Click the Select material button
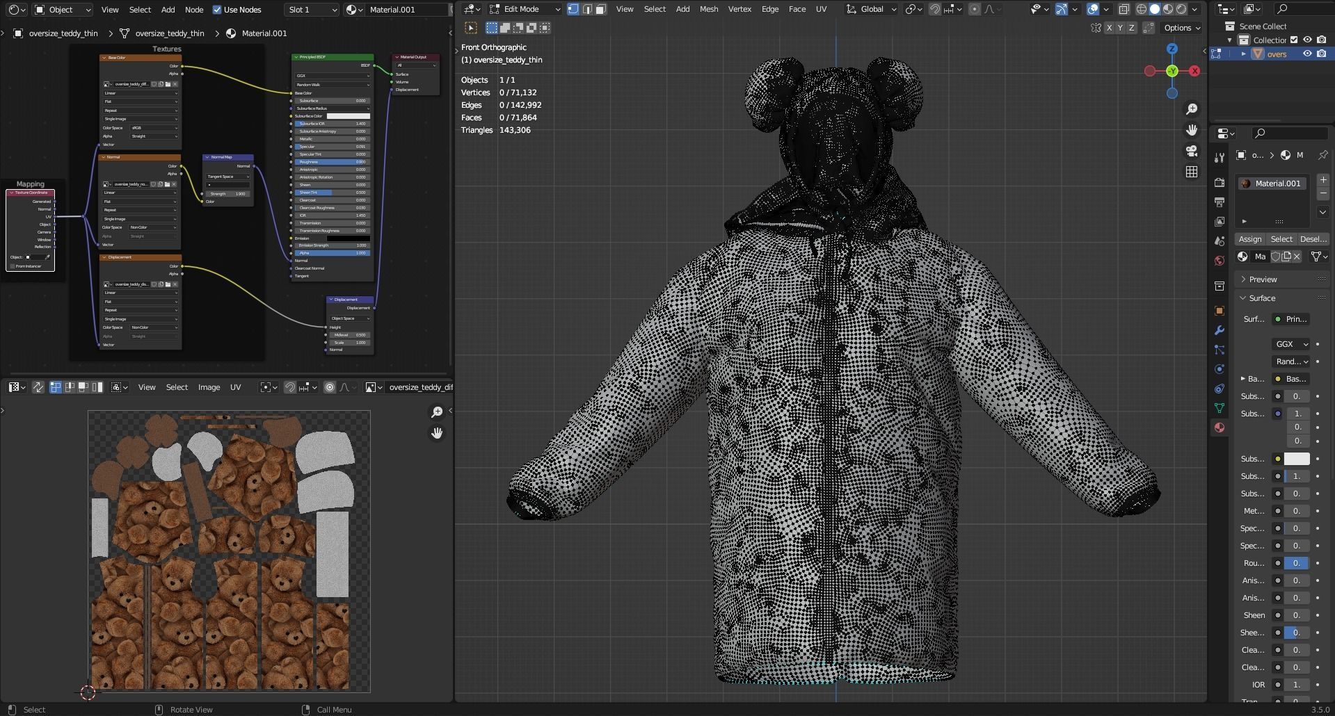 (1281, 239)
